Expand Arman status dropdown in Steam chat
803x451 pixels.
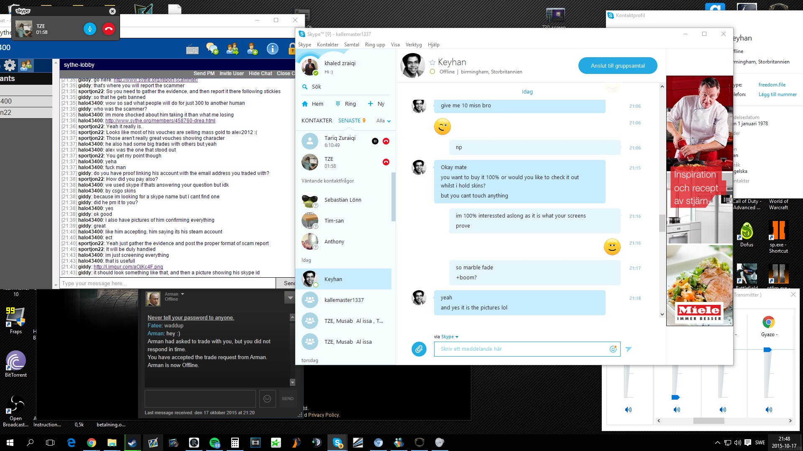182,294
